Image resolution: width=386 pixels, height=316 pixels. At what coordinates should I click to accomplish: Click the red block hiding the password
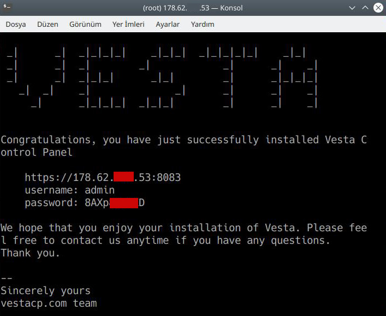click(x=124, y=203)
